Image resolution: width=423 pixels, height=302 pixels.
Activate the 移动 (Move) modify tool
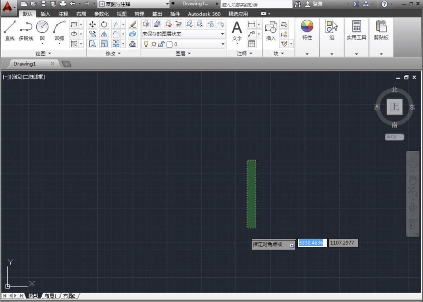(x=93, y=24)
